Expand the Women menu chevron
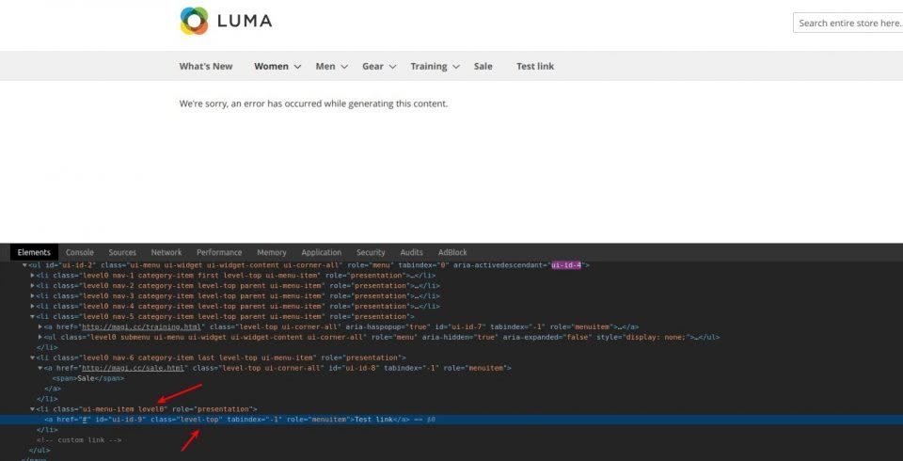The width and height of the screenshot is (903, 461). [297, 67]
